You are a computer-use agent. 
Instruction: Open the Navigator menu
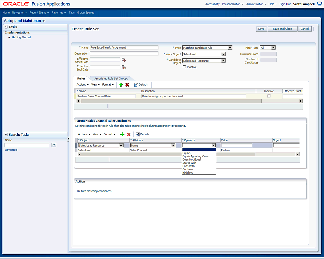[x=19, y=12]
